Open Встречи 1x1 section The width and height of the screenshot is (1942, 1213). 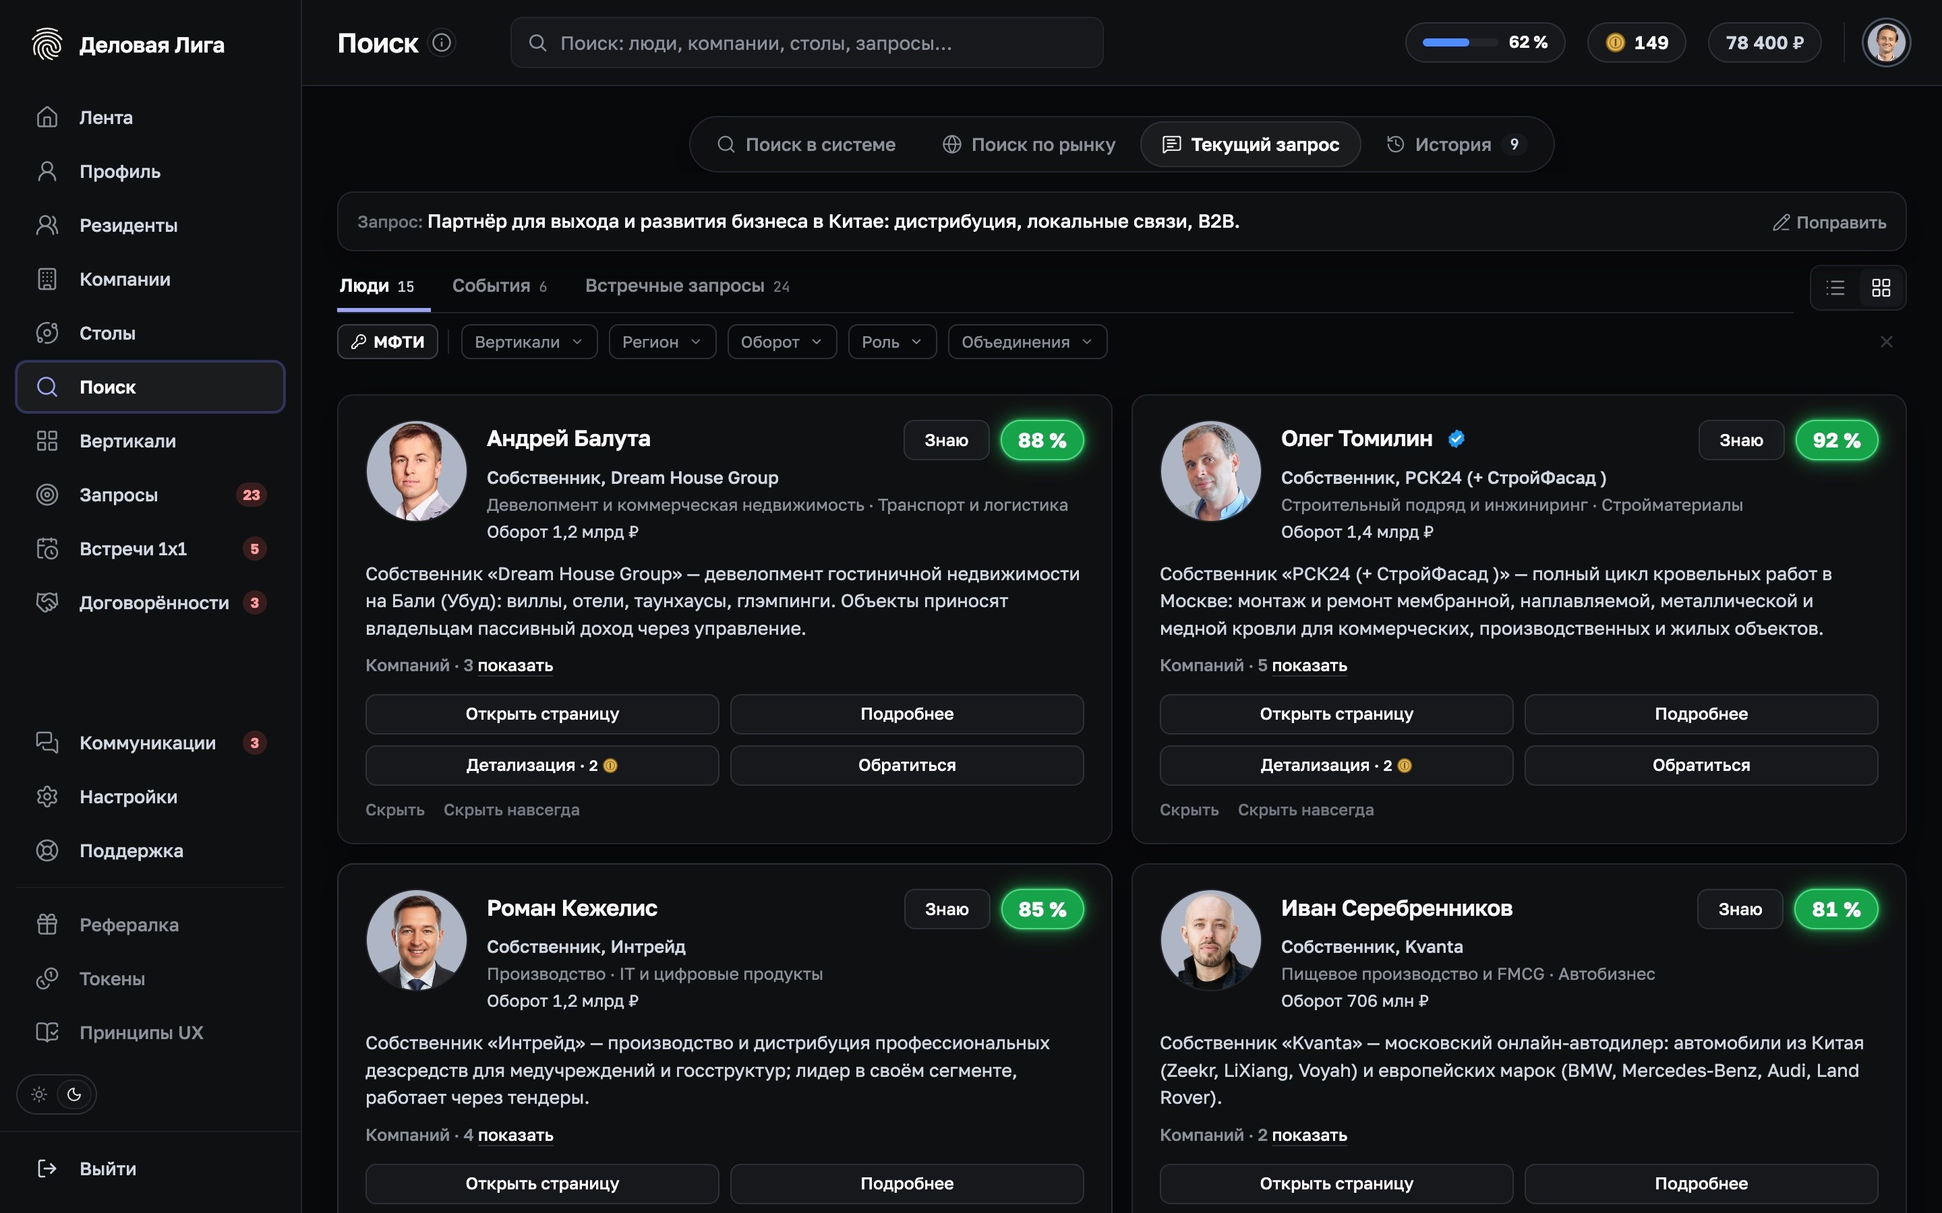tap(150, 549)
